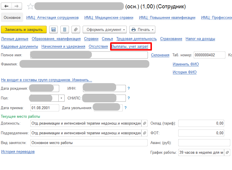Click the question mark next to ИНН
Image resolution: width=232 pixels, height=170 pixels.
pyautogui.click(x=129, y=89)
